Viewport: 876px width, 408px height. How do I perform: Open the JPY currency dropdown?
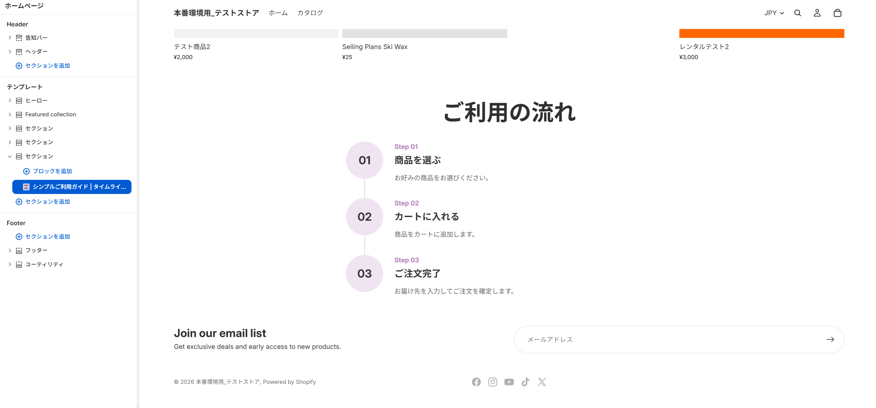click(774, 13)
